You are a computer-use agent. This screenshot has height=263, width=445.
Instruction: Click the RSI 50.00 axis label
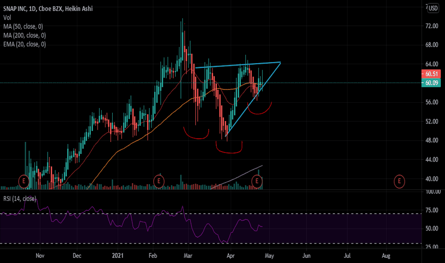coord(432,229)
